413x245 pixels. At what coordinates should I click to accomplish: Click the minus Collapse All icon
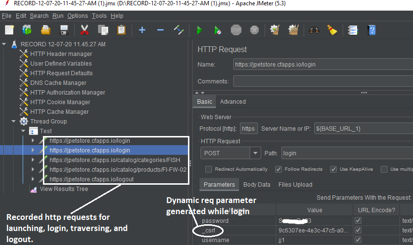160,30
